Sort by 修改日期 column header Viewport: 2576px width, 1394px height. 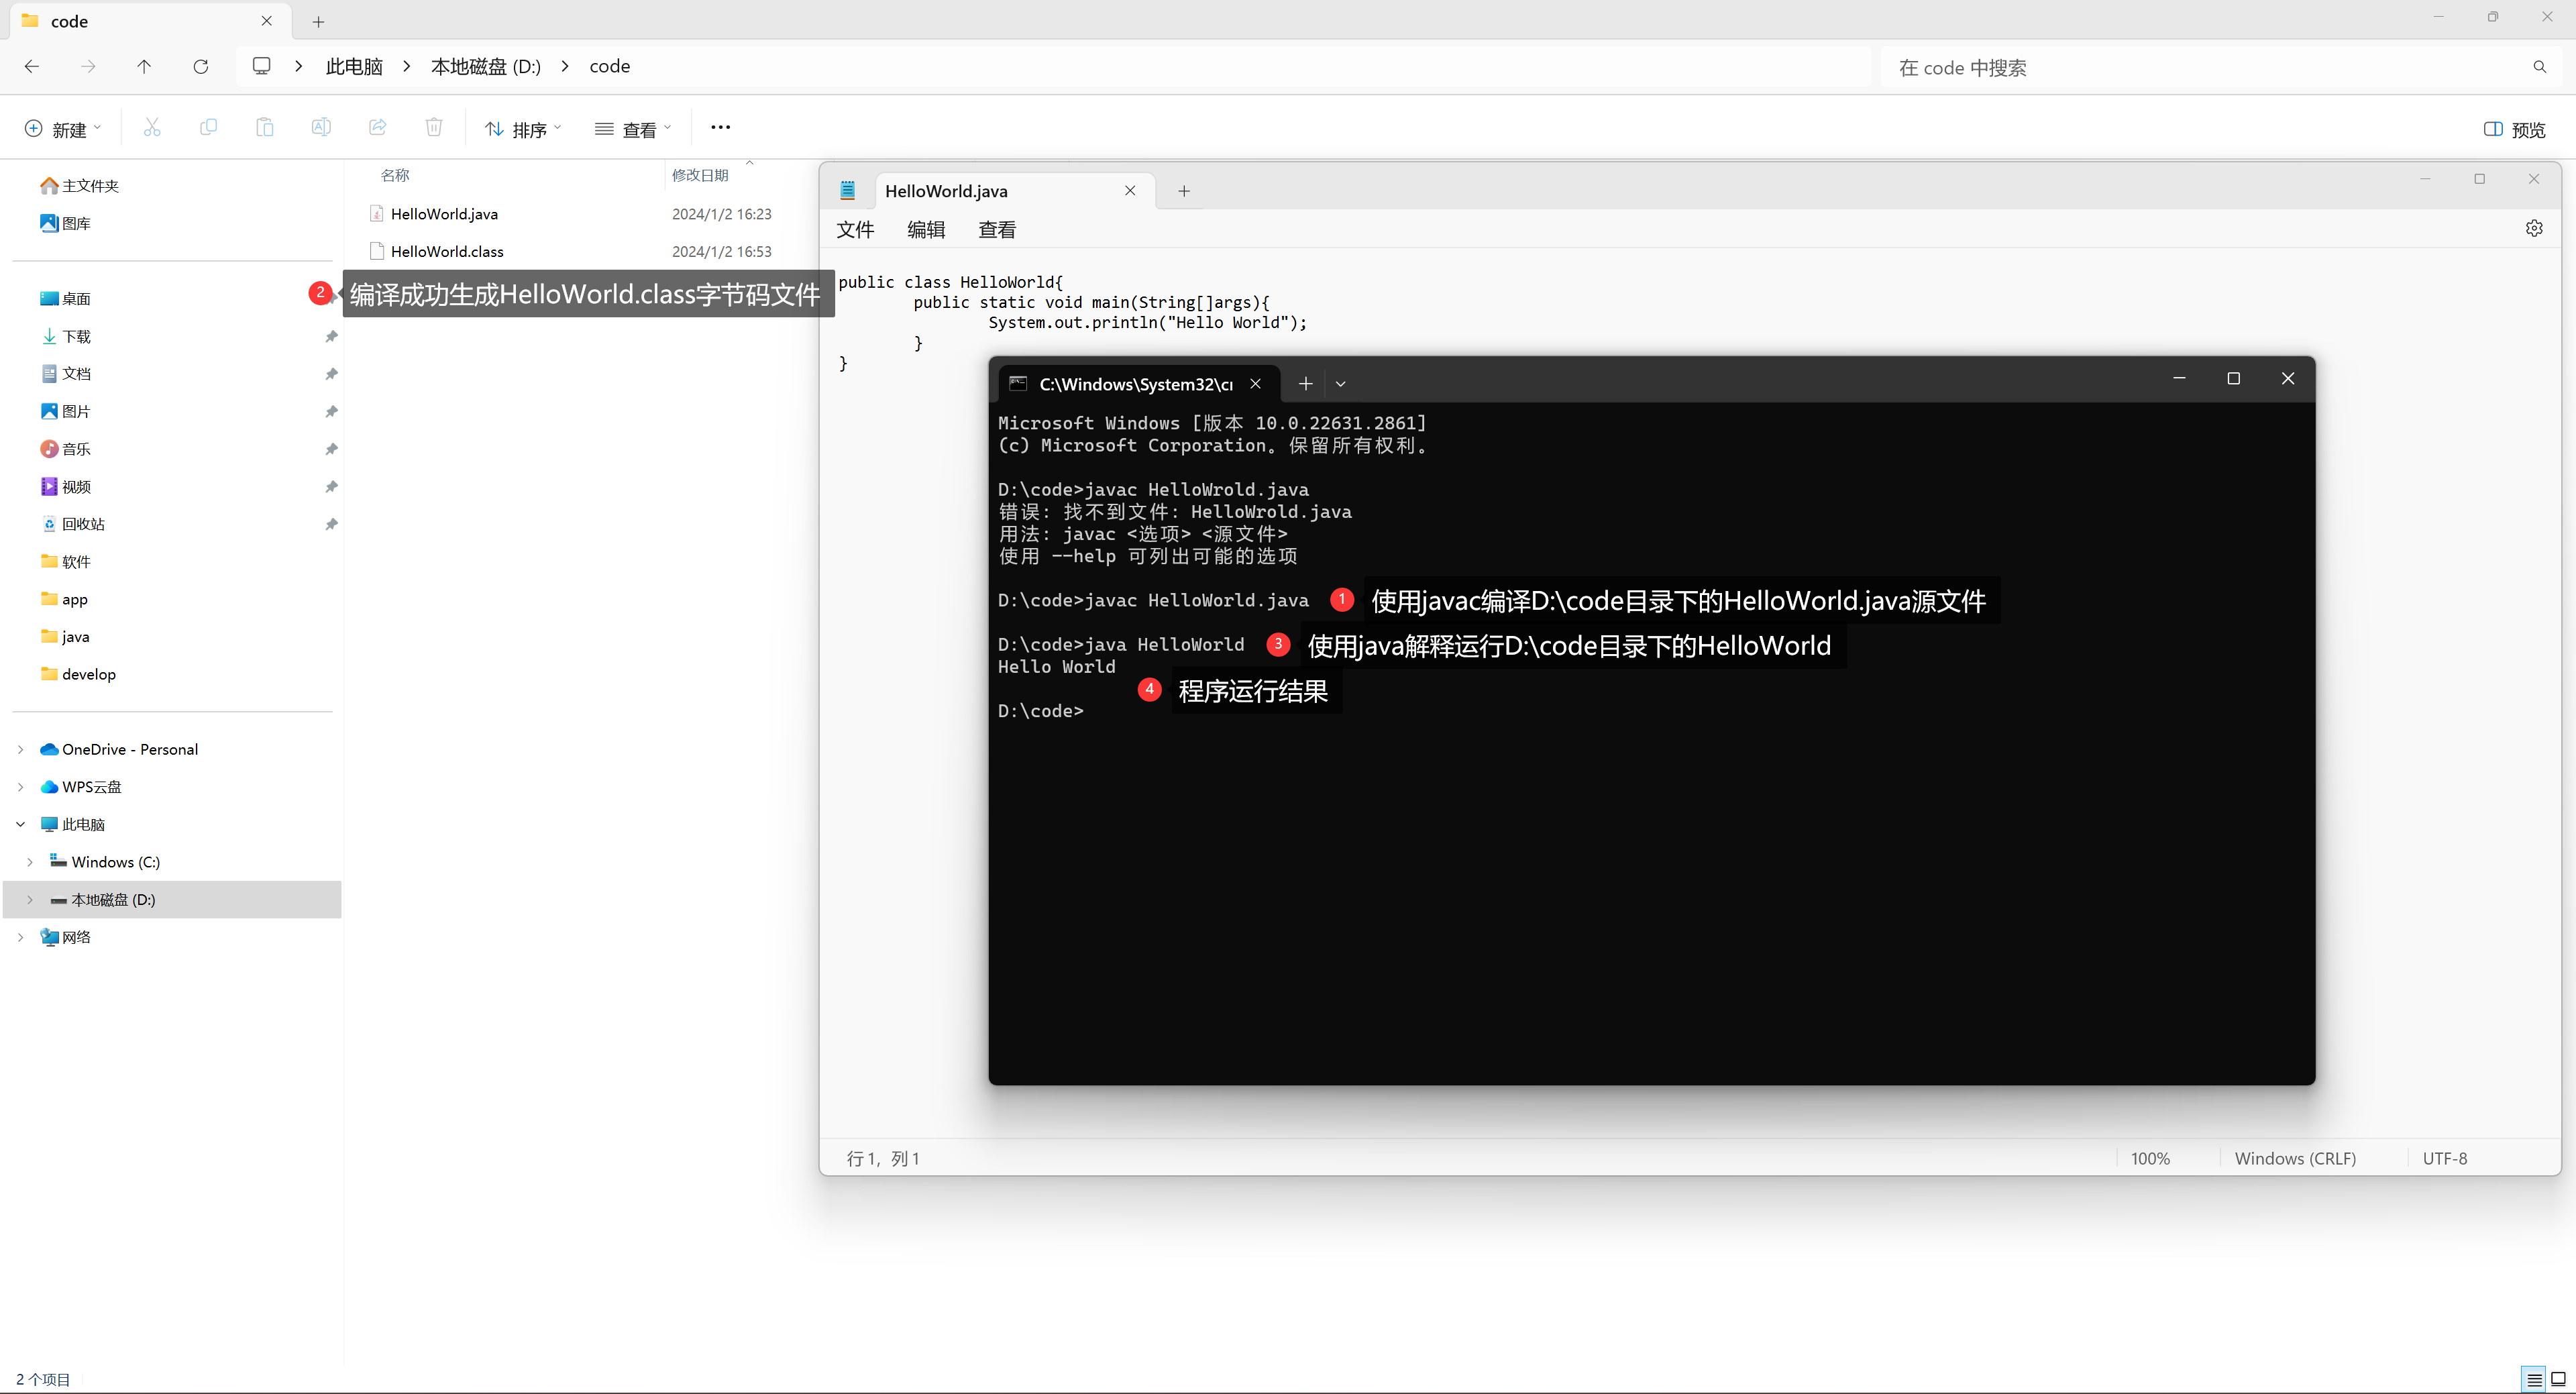click(700, 175)
